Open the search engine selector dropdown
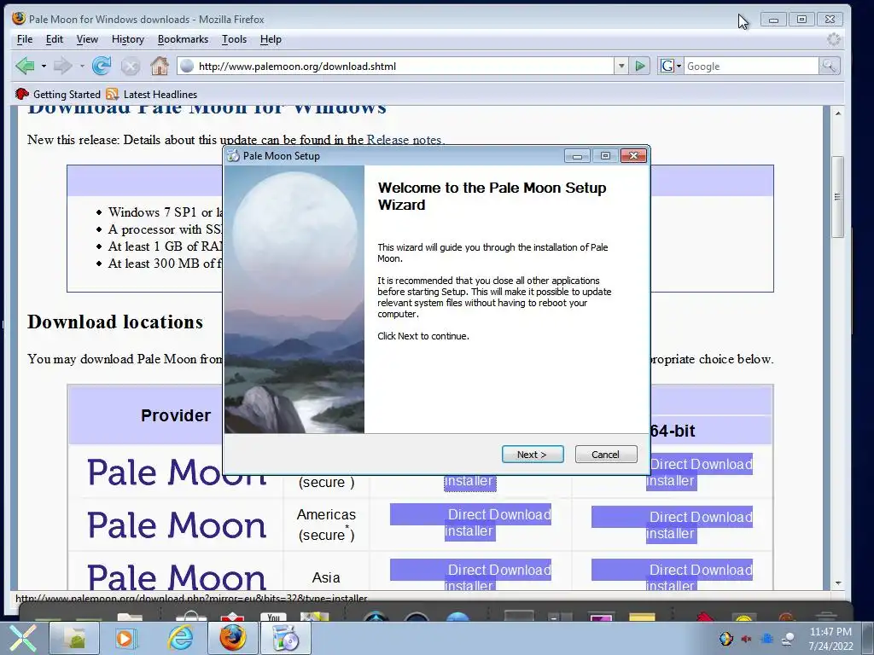Viewport: 874px width, 655px height. pos(679,67)
